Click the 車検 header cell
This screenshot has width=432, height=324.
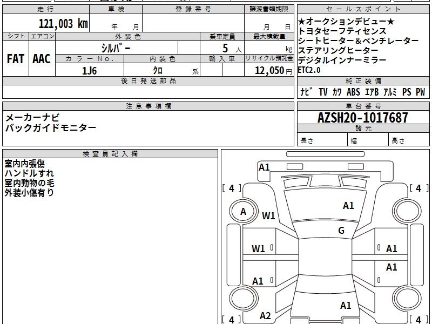[x=116, y=9]
